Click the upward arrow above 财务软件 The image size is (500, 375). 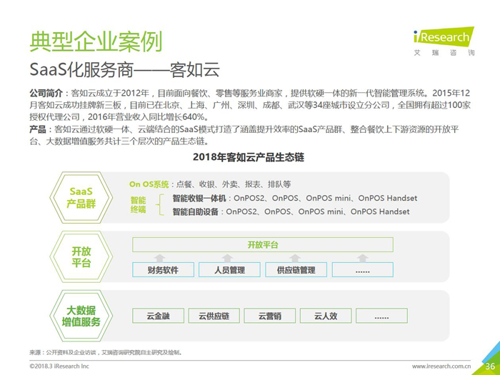(x=160, y=258)
